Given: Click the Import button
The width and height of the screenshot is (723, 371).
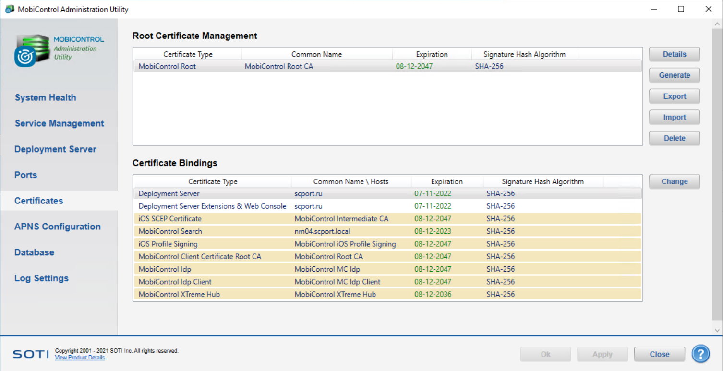Looking at the screenshot, I should coord(674,118).
